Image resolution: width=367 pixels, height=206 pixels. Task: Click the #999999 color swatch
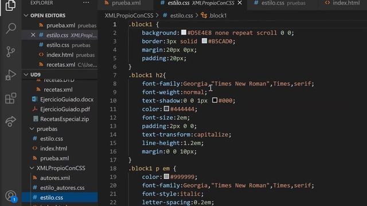pos(166,176)
